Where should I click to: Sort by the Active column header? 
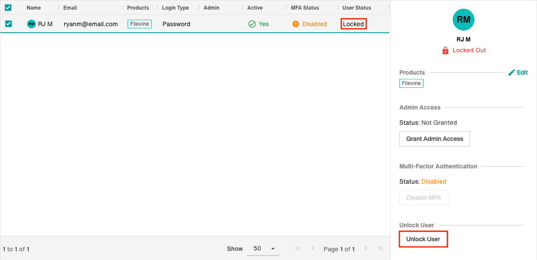click(x=255, y=8)
